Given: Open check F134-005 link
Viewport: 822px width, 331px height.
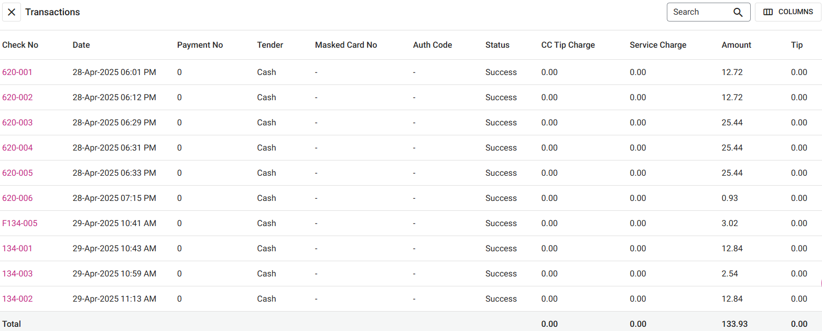Looking at the screenshot, I should (20, 223).
